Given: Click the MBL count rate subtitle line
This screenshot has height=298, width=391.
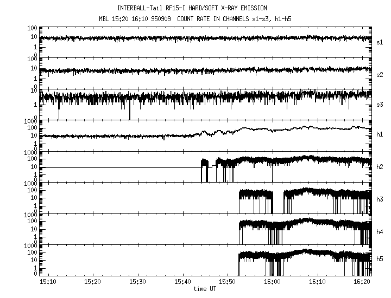Looking at the screenshot, I should coord(200,18).
